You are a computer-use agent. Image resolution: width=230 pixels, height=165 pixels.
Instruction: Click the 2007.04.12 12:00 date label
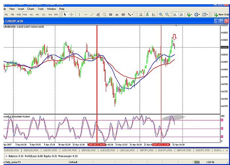coord(161,145)
